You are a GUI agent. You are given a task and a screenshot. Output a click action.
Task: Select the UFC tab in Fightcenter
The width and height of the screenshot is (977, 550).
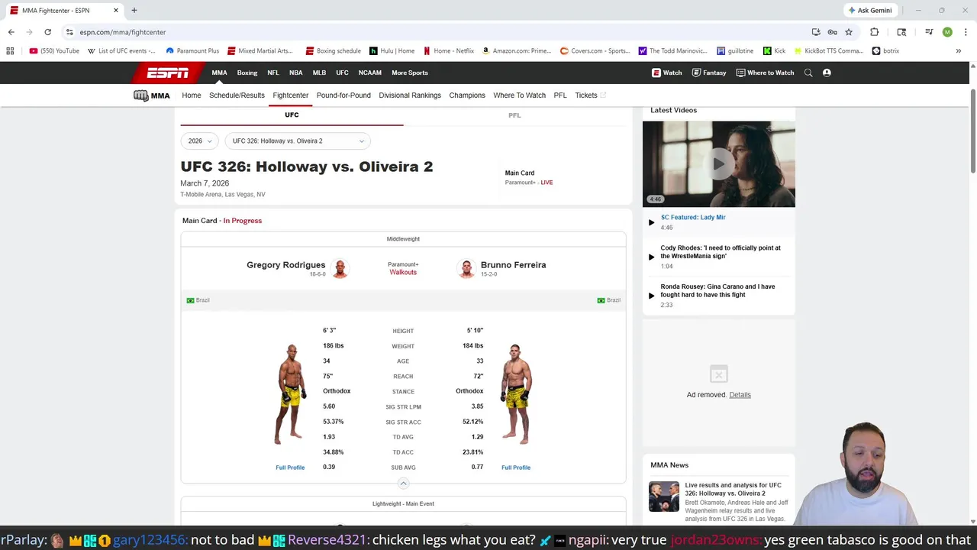[292, 115]
